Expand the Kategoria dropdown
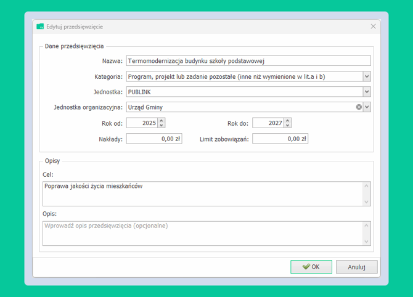 point(367,76)
